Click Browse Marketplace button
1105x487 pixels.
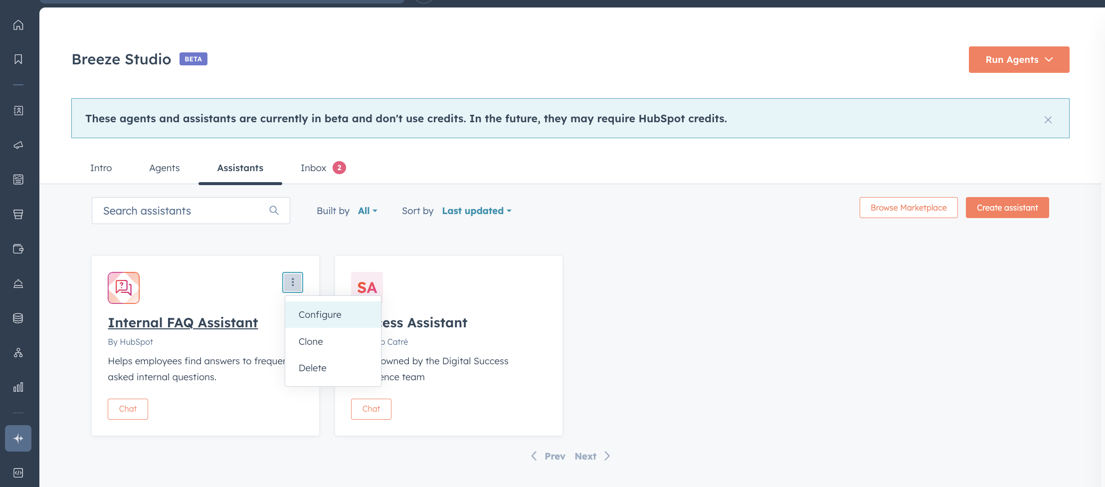909,208
